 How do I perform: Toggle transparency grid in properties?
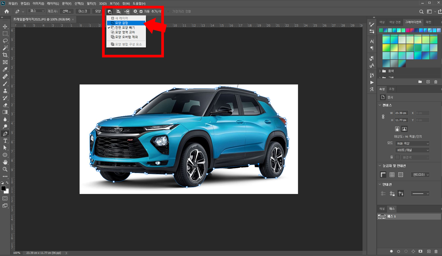tap(401, 175)
